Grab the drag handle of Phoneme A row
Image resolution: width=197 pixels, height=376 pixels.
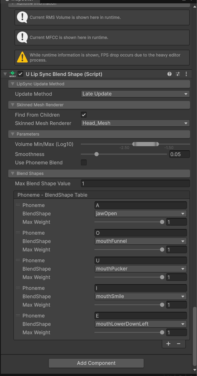[x=18, y=205]
